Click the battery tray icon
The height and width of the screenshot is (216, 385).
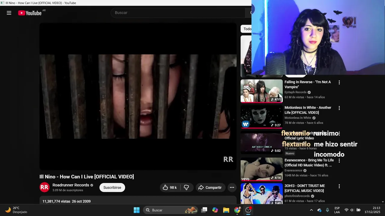tap(359, 210)
